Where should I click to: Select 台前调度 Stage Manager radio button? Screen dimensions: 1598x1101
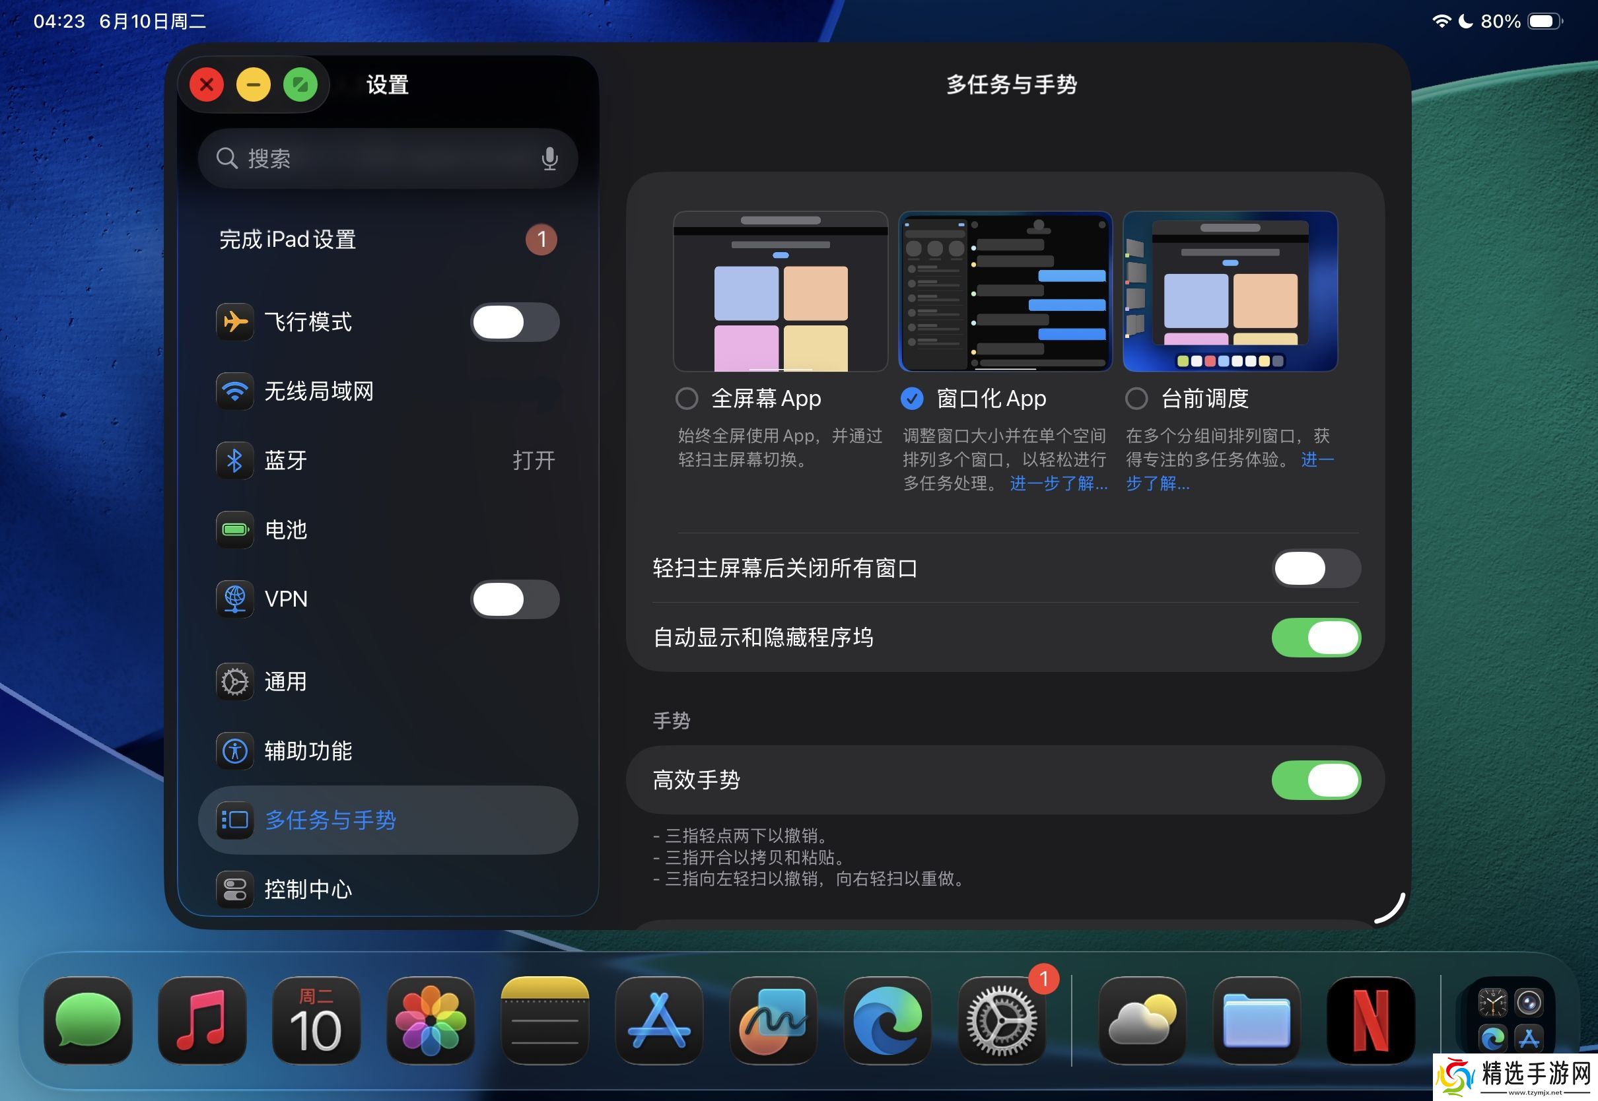[x=1136, y=398]
